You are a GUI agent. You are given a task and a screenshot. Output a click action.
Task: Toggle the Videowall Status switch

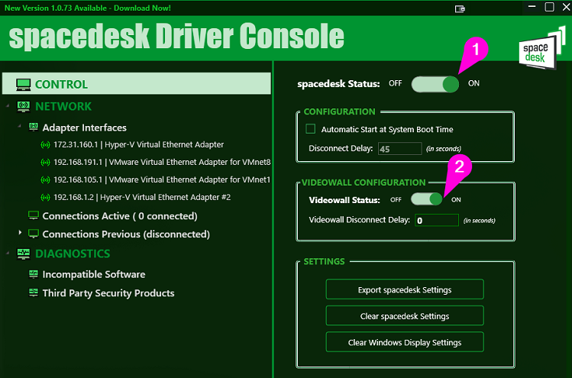pos(426,199)
